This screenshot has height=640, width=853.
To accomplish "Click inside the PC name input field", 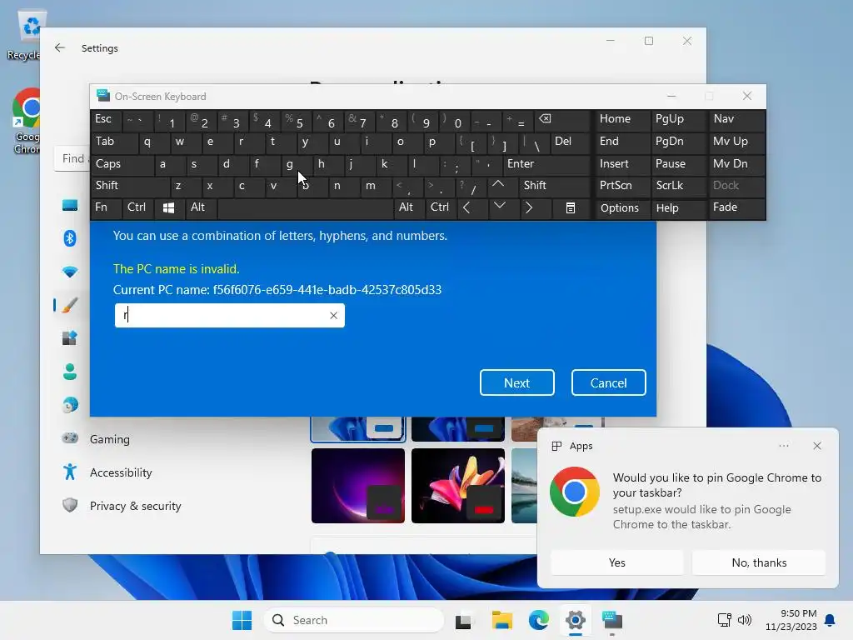I will point(230,316).
